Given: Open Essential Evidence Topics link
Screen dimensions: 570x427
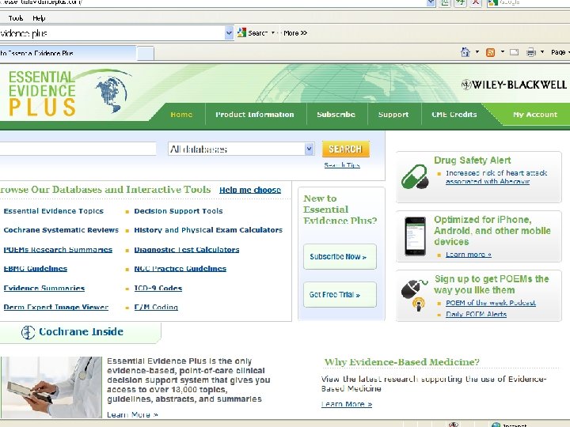Looking at the screenshot, I should coord(54,211).
